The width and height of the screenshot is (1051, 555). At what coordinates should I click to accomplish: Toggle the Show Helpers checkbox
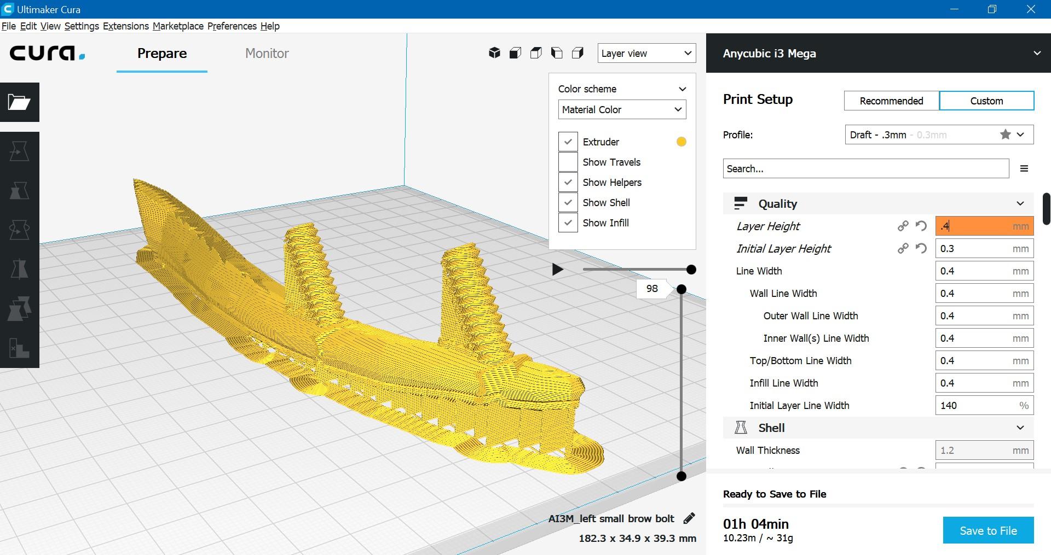pos(568,182)
